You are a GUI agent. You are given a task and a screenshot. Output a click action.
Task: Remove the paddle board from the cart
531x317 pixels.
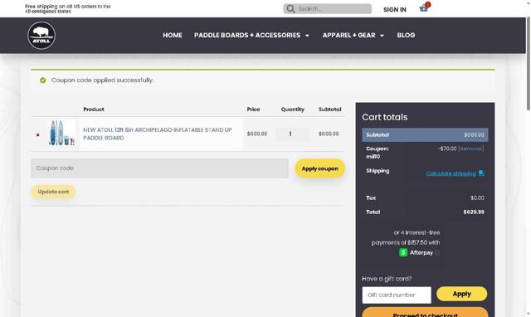click(38, 134)
